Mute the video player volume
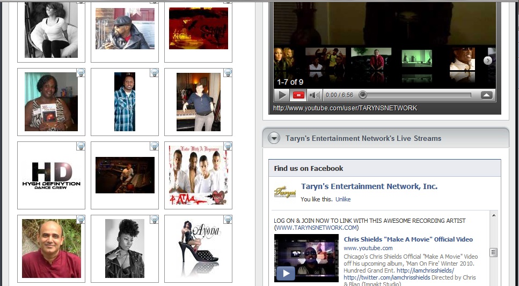Viewport: 519px width, 286px height. (x=315, y=95)
